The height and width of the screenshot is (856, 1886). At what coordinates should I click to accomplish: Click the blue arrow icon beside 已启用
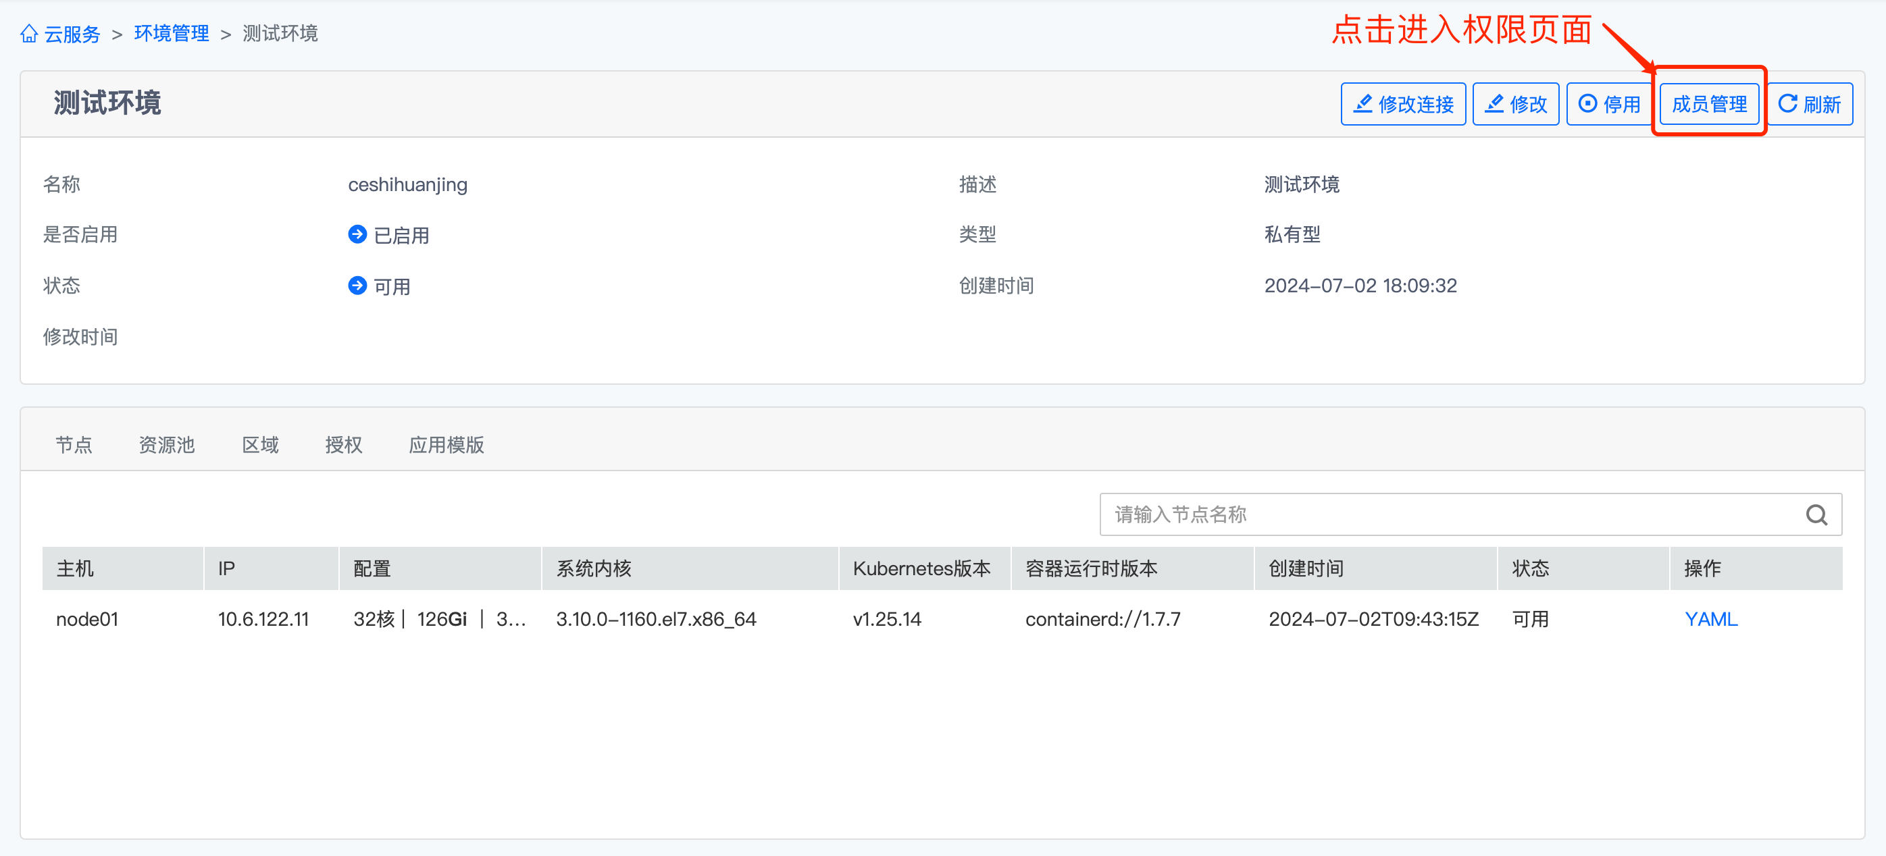pos(357,235)
